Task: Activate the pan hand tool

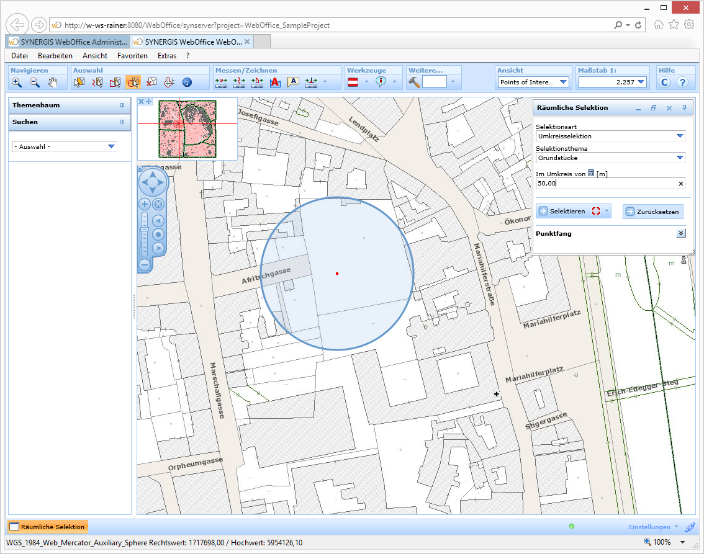Action: 53,83
